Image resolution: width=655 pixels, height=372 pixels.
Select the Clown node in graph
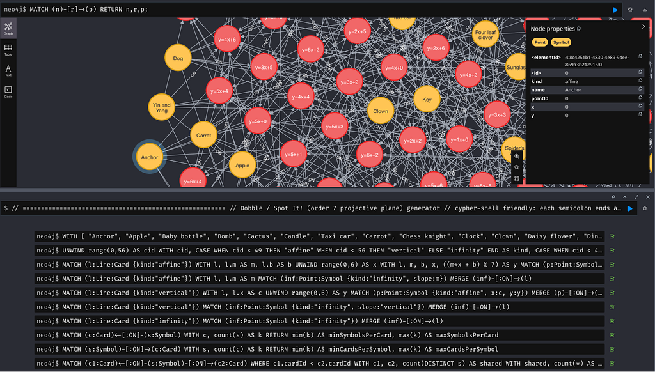coord(381,111)
